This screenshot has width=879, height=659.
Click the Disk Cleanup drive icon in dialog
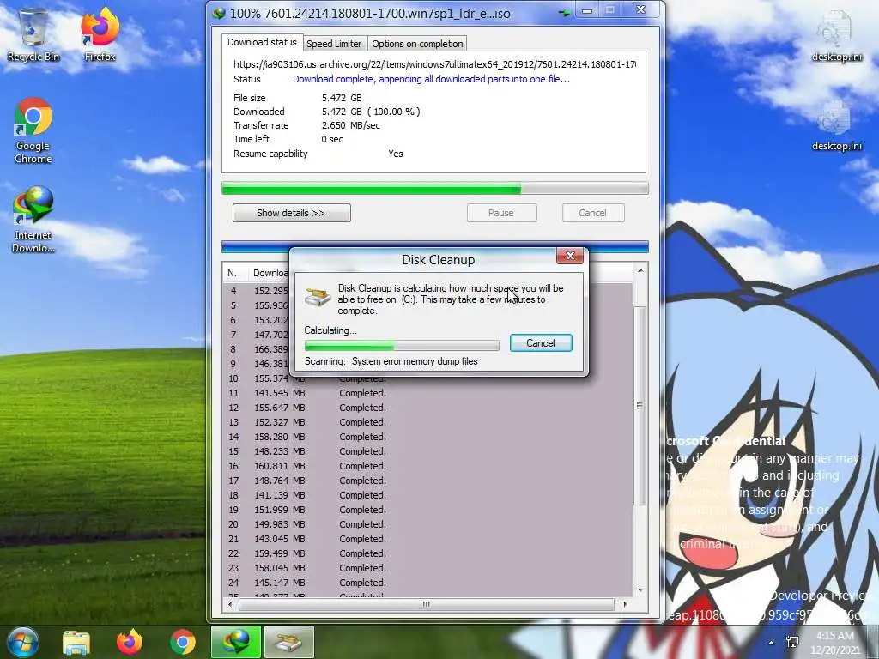coord(318,297)
